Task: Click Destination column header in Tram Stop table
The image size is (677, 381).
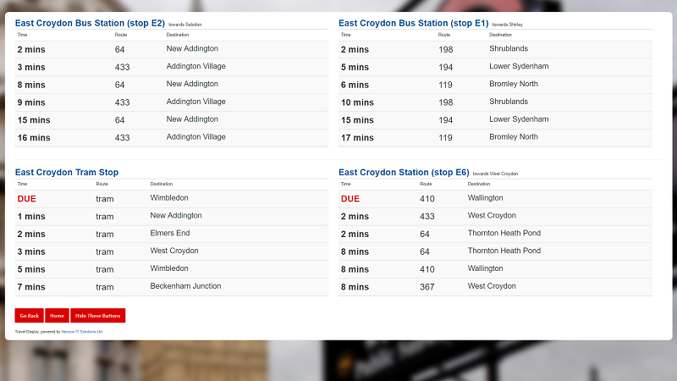Action: pyautogui.click(x=162, y=184)
